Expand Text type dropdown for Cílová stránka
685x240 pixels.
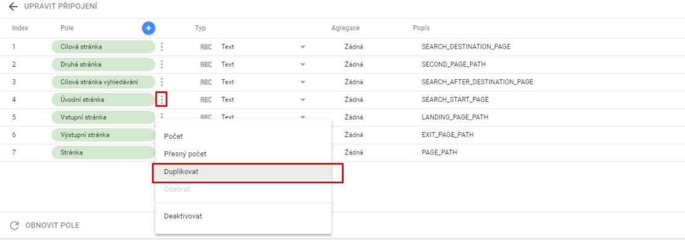[x=302, y=47]
